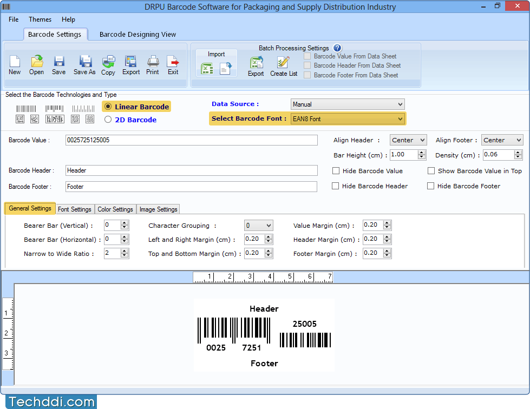Select the 2D Barcode radio button
The width and height of the screenshot is (530, 409).
coord(108,119)
